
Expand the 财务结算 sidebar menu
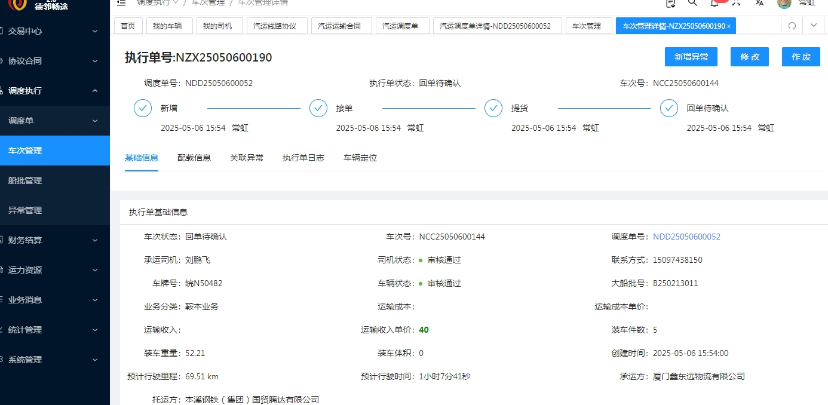click(55, 240)
